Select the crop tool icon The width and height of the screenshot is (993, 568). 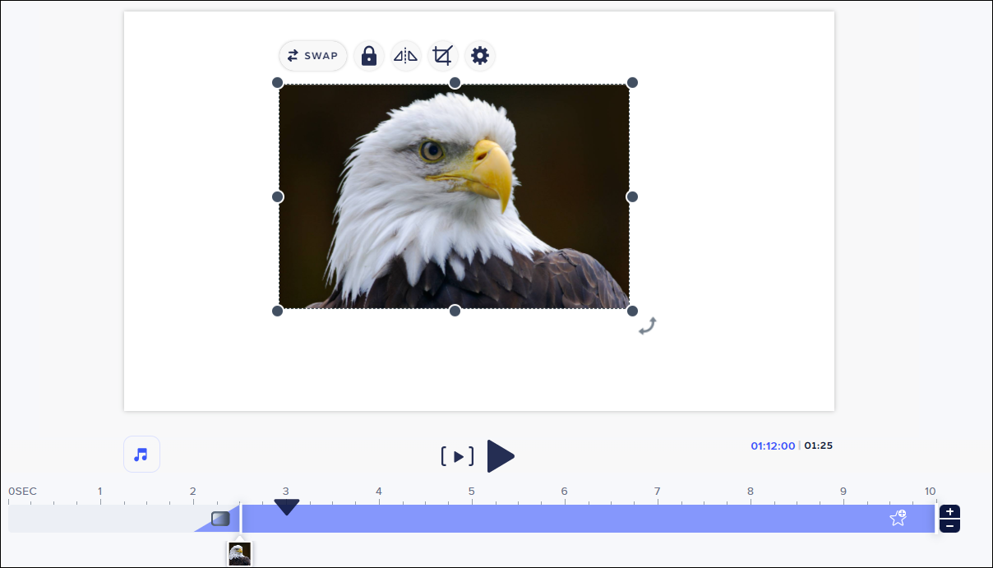click(x=443, y=56)
